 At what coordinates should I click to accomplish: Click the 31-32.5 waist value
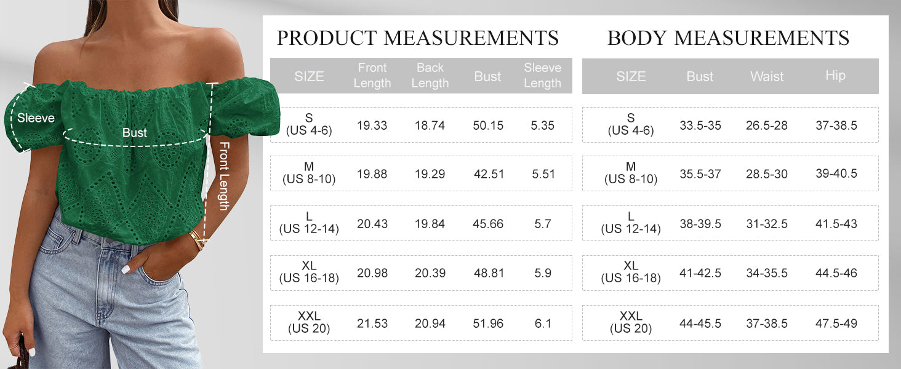(767, 224)
